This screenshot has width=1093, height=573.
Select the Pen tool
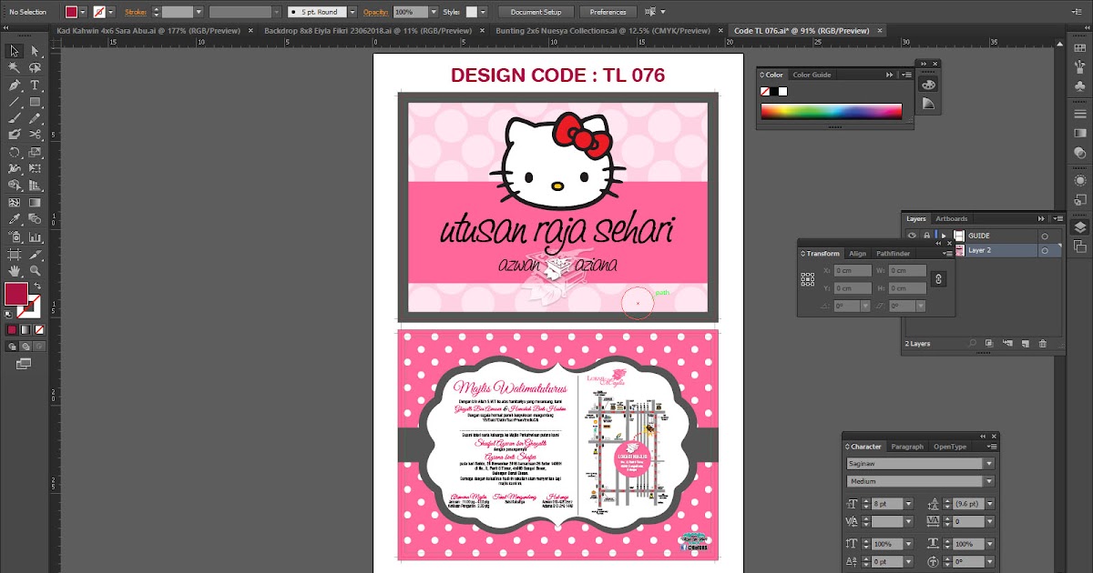(15, 85)
